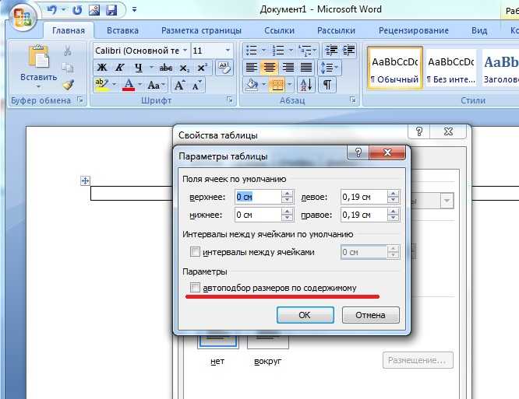
Task: Toggle Italic (К) formatting
Action: (119, 68)
